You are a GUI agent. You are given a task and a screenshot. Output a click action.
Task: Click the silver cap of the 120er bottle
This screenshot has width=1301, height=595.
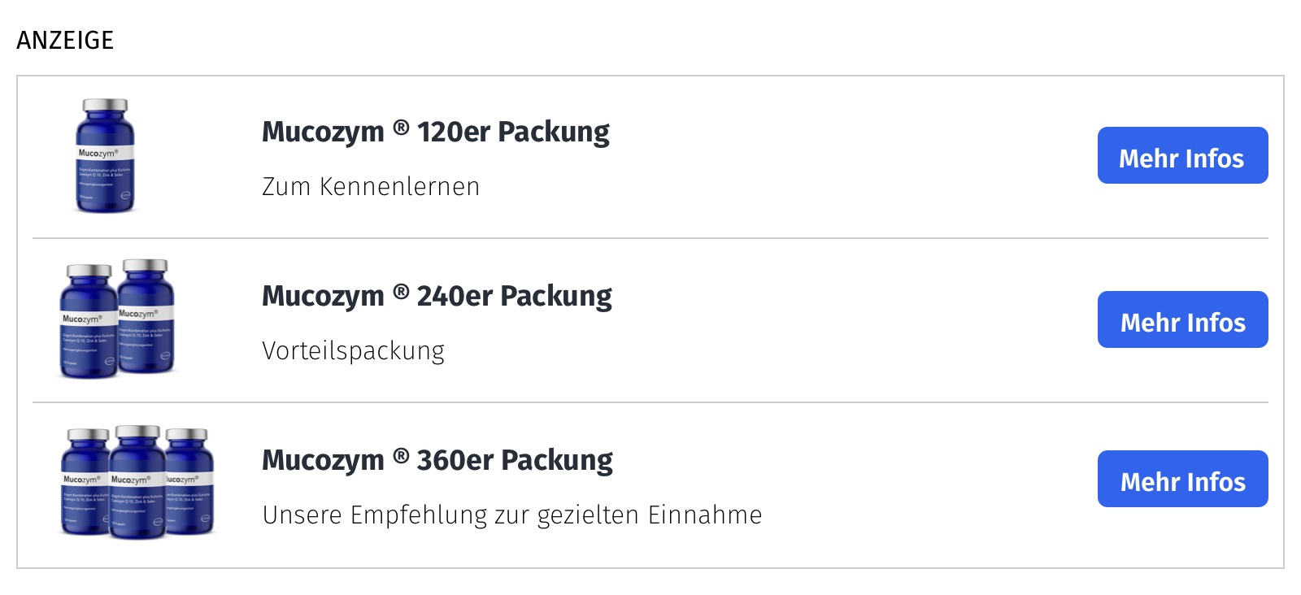(x=105, y=106)
